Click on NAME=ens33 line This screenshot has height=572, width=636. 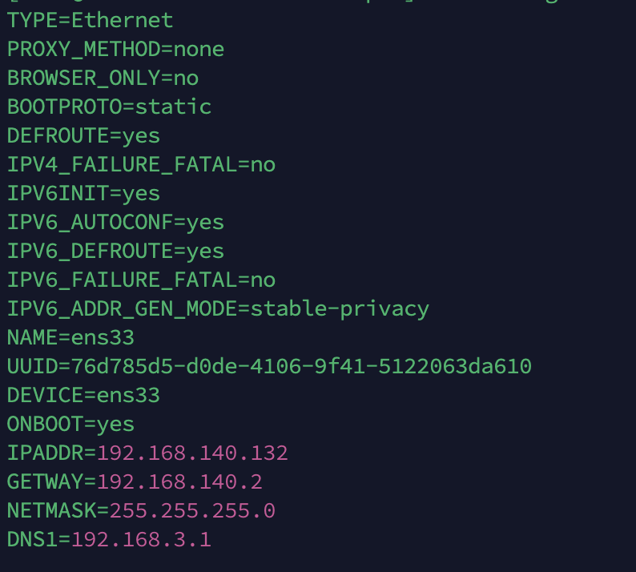coord(70,338)
